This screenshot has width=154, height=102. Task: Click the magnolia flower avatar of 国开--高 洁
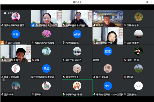138,51
